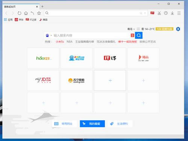This screenshot has width=188, height=141.
Task: Switch to the bottom tab with grid icon
Action: click(64, 124)
